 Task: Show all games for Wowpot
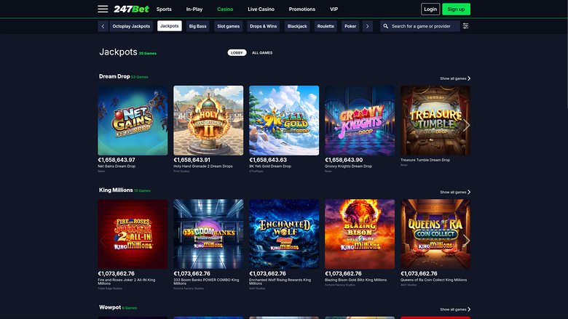click(455, 310)
